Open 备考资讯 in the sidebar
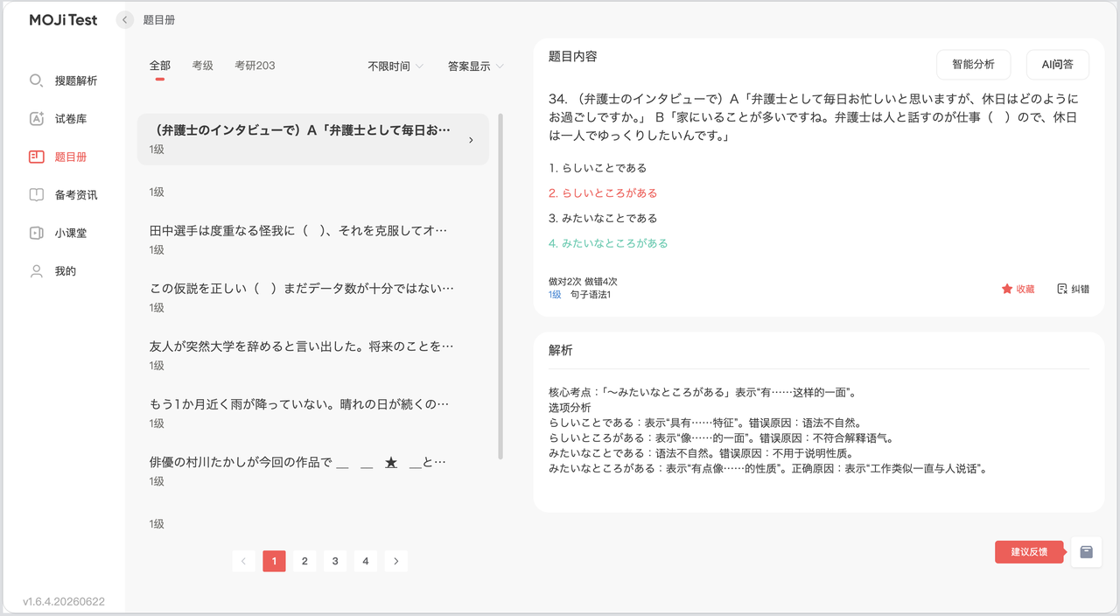Image resolution: width=1120 pixels, height=616 pixels. tap(76, 195)
